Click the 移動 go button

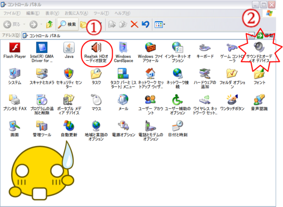point(265,35)
